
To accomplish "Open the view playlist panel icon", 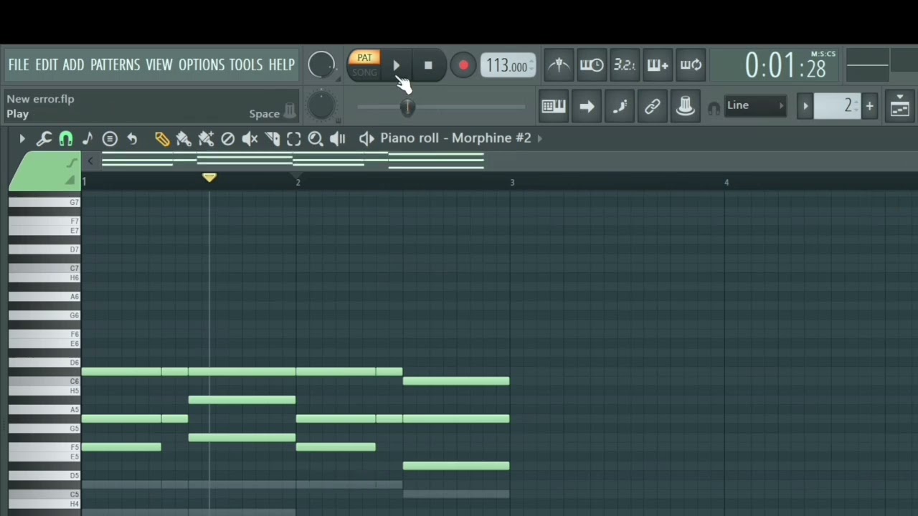I will [900, 107].
